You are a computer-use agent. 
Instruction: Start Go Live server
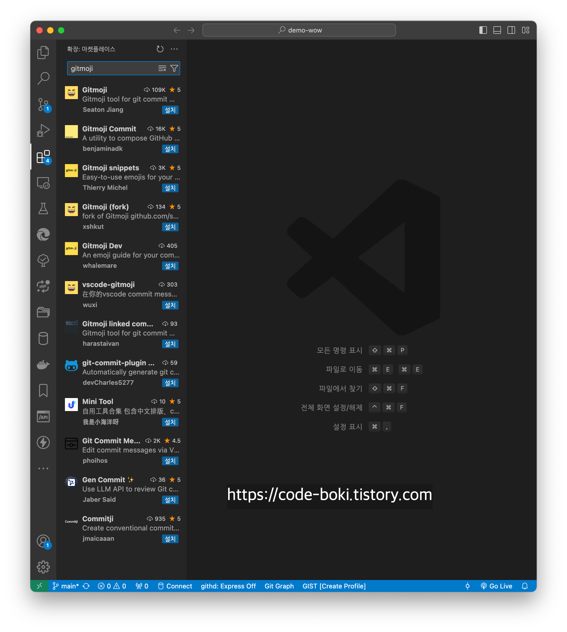point(496,586)
